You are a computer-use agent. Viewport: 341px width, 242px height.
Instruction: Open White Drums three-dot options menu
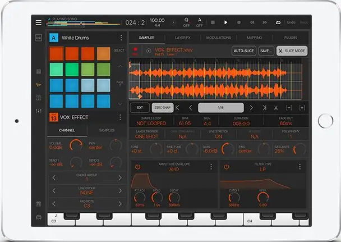coord(121,38)
